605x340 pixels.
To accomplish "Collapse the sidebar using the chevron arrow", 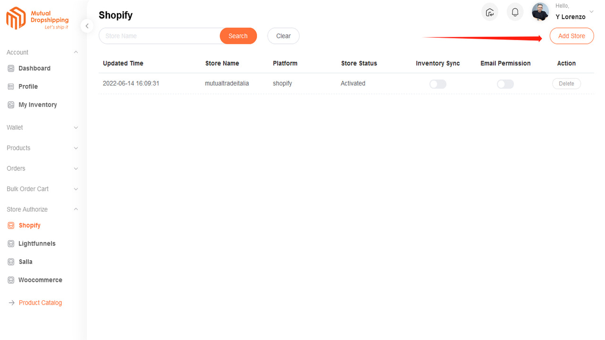I will (x=87, y=26).
